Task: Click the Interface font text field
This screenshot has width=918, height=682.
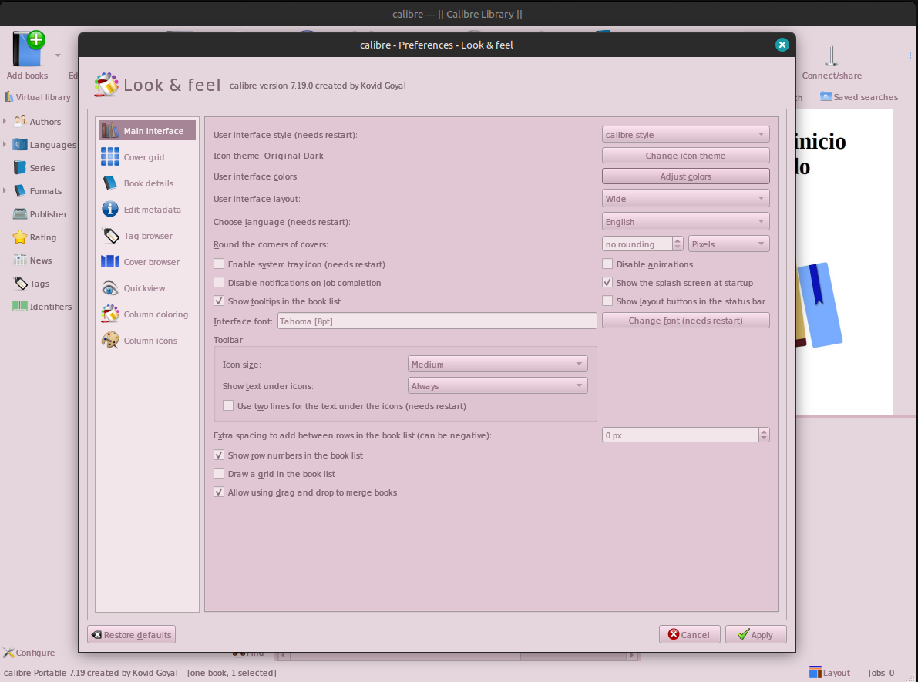Action: point(437,321)
